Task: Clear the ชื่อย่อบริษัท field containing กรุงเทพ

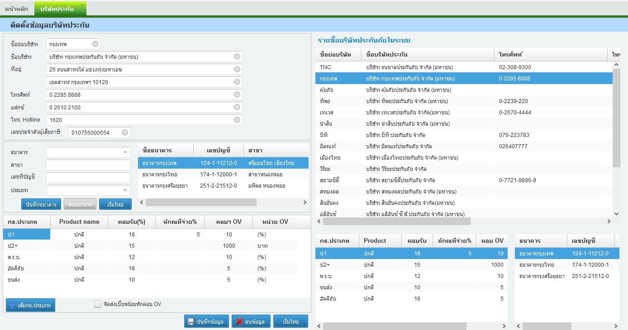Action: pyautogui.click(x=95, y=44)
